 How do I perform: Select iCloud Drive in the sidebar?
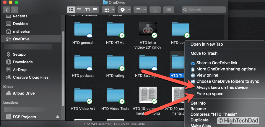click(x=24, y=93)
